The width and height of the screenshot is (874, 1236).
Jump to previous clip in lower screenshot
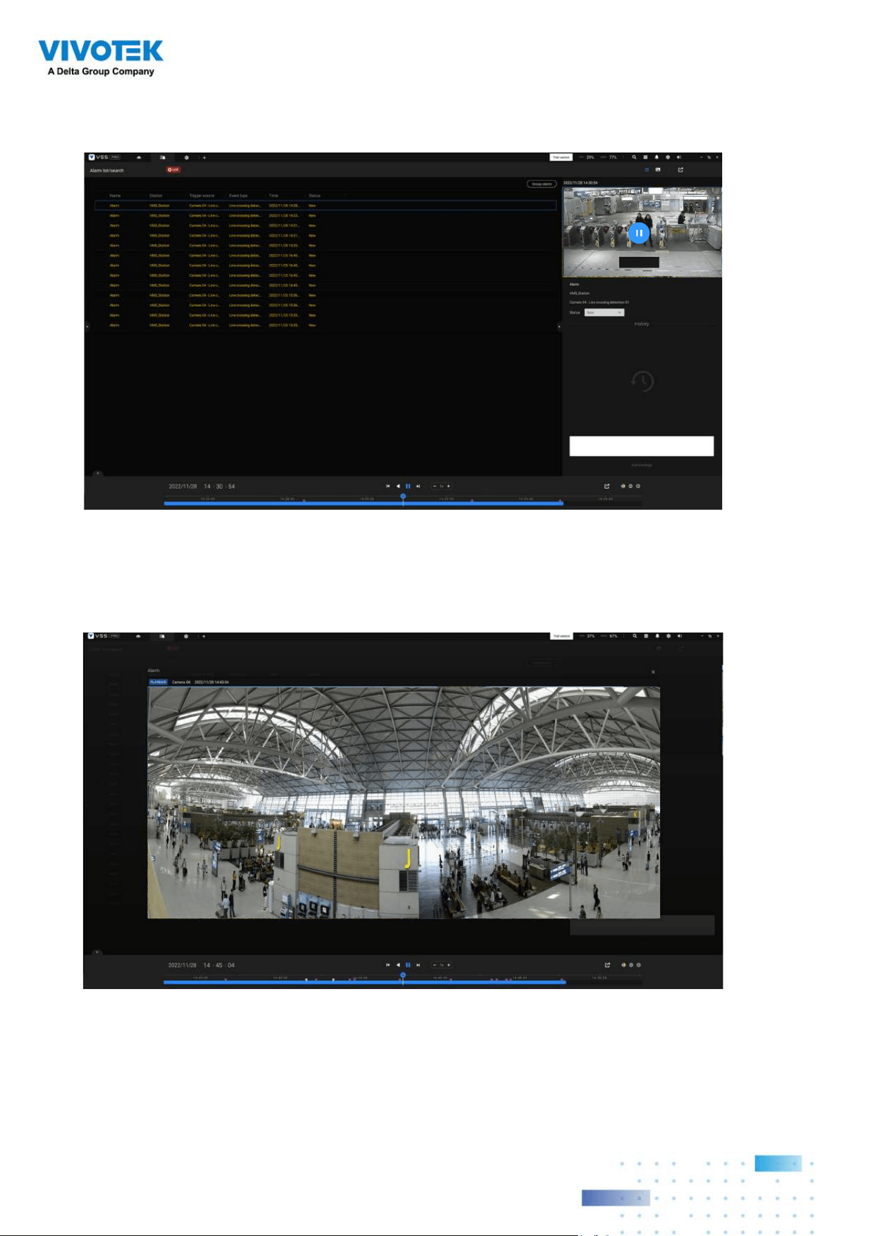coord(388,965)
